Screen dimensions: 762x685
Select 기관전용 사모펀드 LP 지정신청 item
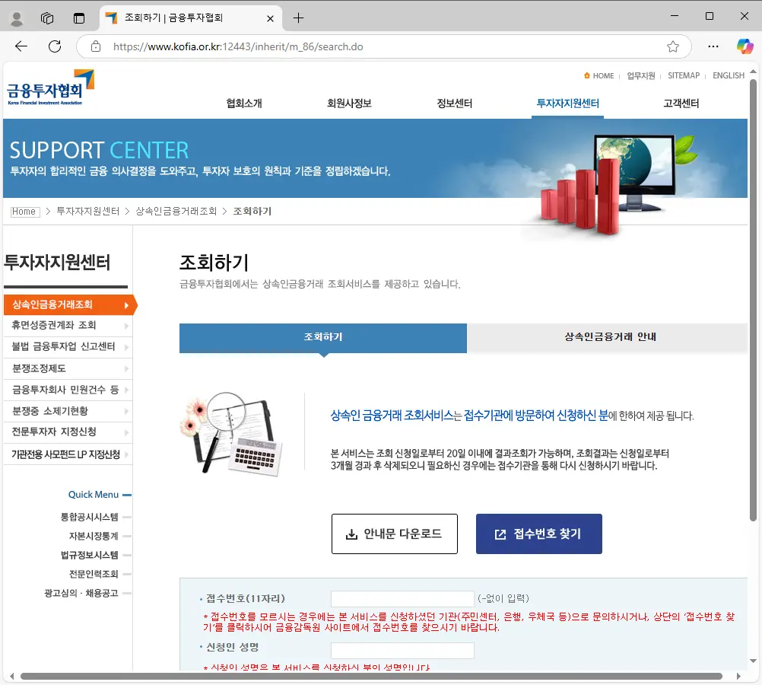(x=68, y=454)
